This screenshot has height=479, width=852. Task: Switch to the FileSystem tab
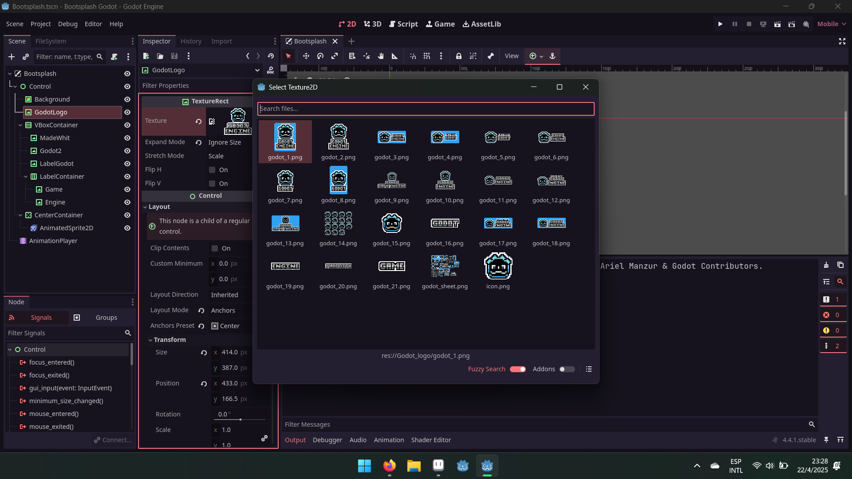(51, 41)
